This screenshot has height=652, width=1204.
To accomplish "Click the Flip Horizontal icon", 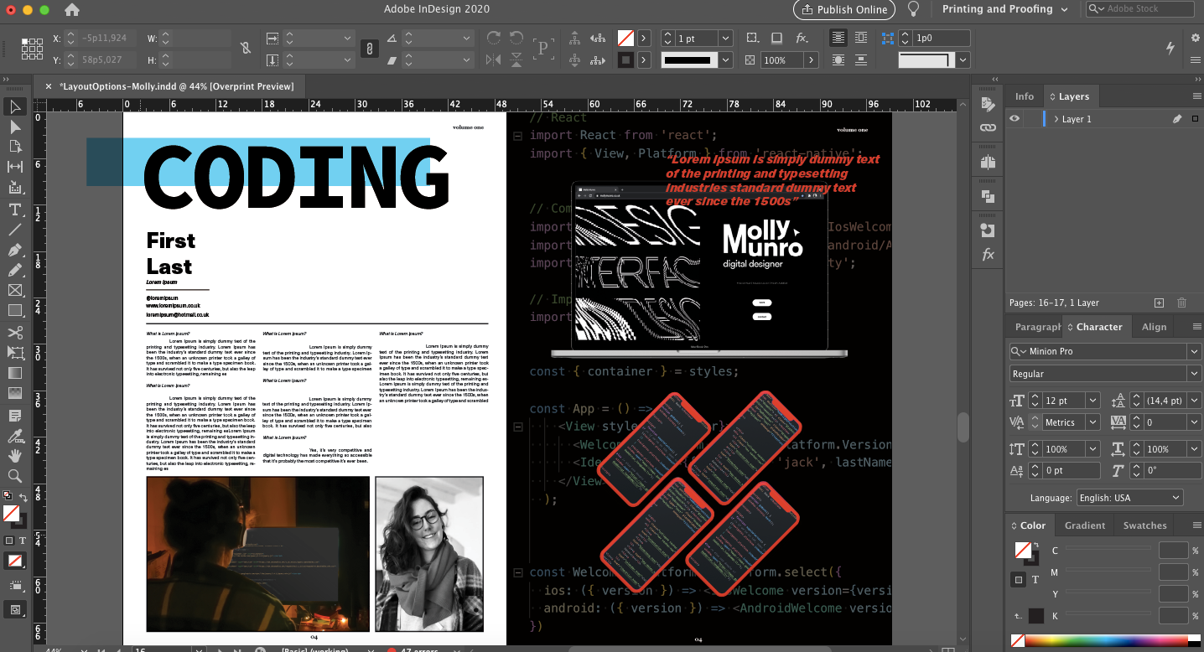I will 494,60.
